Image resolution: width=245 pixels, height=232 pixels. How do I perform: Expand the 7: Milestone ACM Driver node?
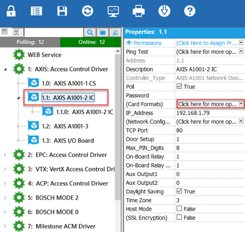[5, 226]
